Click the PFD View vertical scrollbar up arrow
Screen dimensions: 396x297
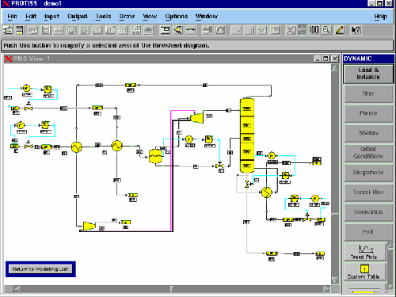click(334, 69)
